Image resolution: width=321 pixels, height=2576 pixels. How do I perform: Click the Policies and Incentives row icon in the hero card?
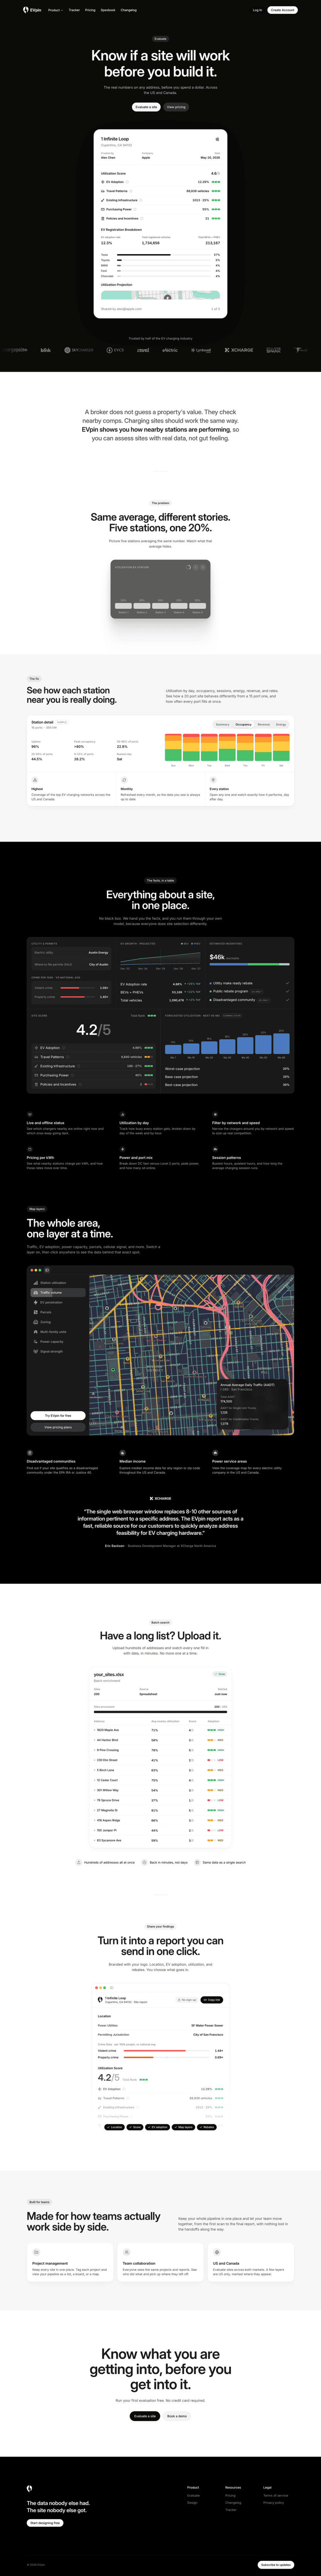103,218
